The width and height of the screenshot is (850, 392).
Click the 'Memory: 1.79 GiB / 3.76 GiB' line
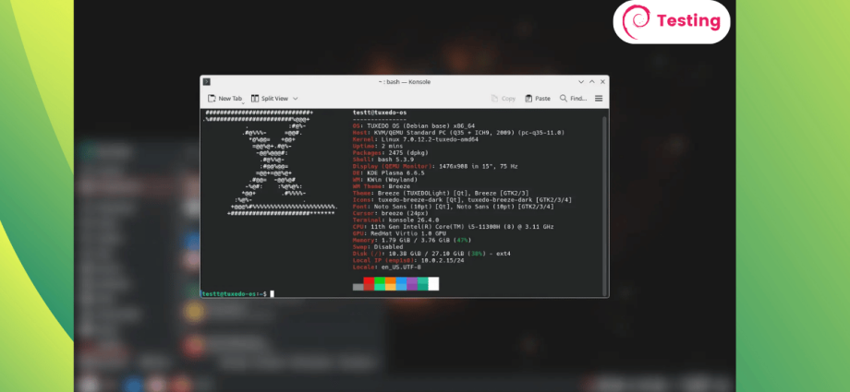pyautogui.click(x=412, y=241)
